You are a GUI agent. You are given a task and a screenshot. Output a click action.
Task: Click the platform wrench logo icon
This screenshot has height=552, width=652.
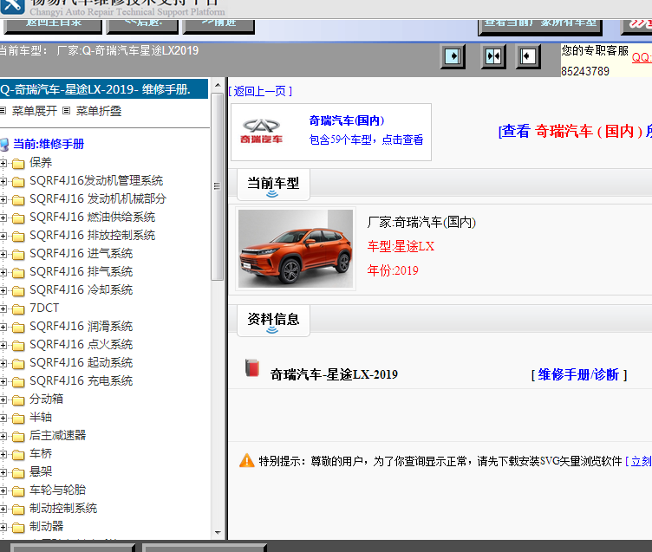click(13, 6)
